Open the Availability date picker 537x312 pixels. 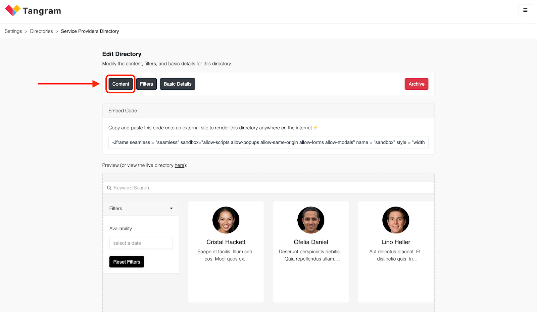pos(141,243)
